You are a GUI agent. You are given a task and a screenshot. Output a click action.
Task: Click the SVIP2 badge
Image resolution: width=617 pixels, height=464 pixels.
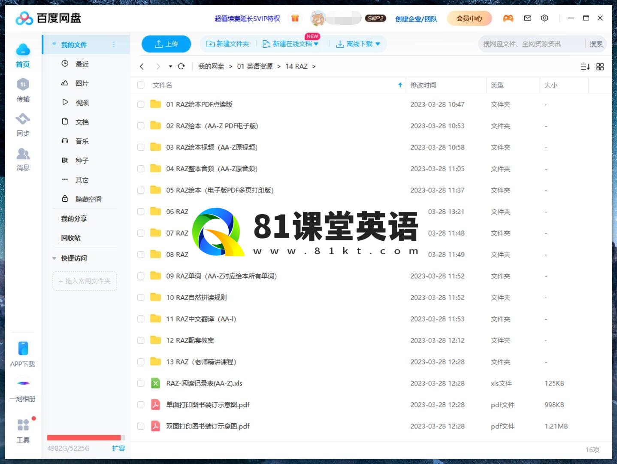click(x=375, y=18)
